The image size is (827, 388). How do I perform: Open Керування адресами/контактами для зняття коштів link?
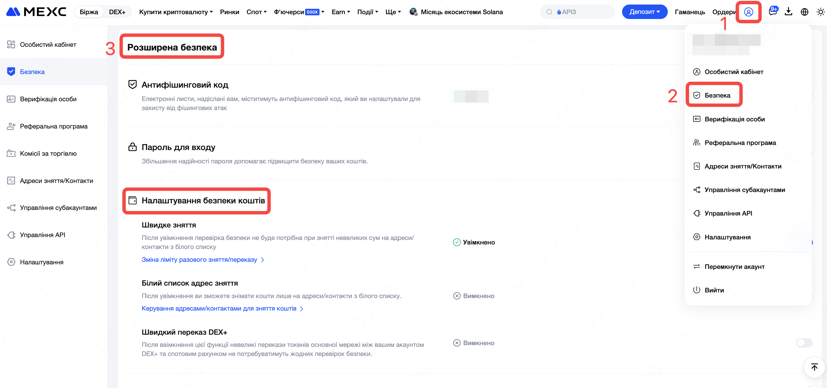coord(223,308)
